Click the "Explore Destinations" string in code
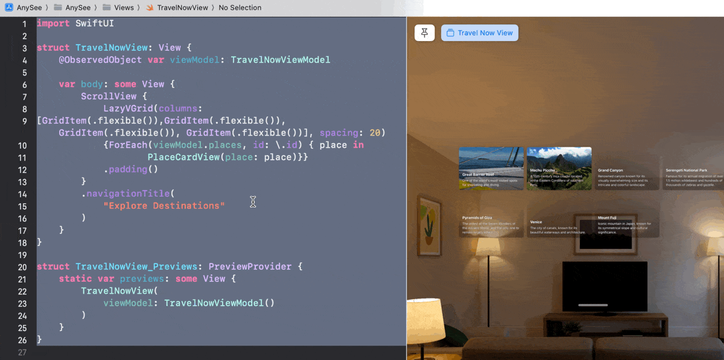 [x=164, y=206]
